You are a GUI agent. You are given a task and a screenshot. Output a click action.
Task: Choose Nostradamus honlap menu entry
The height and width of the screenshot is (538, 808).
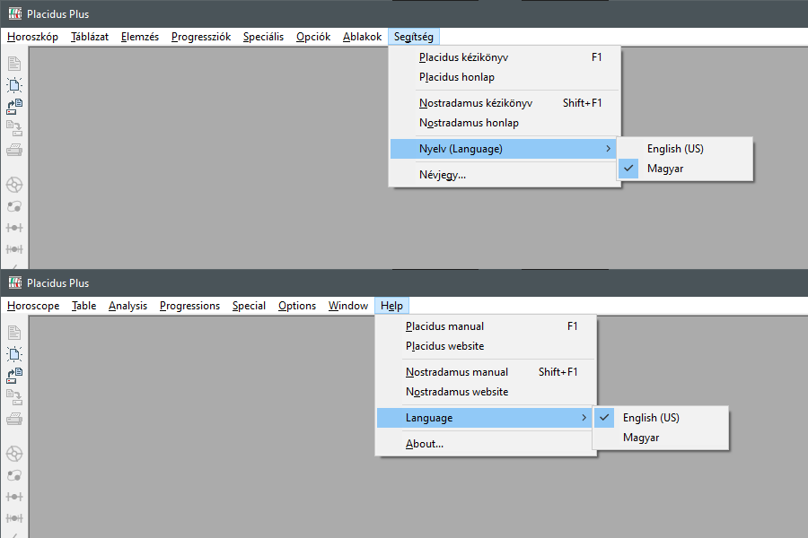click(505, 123)
